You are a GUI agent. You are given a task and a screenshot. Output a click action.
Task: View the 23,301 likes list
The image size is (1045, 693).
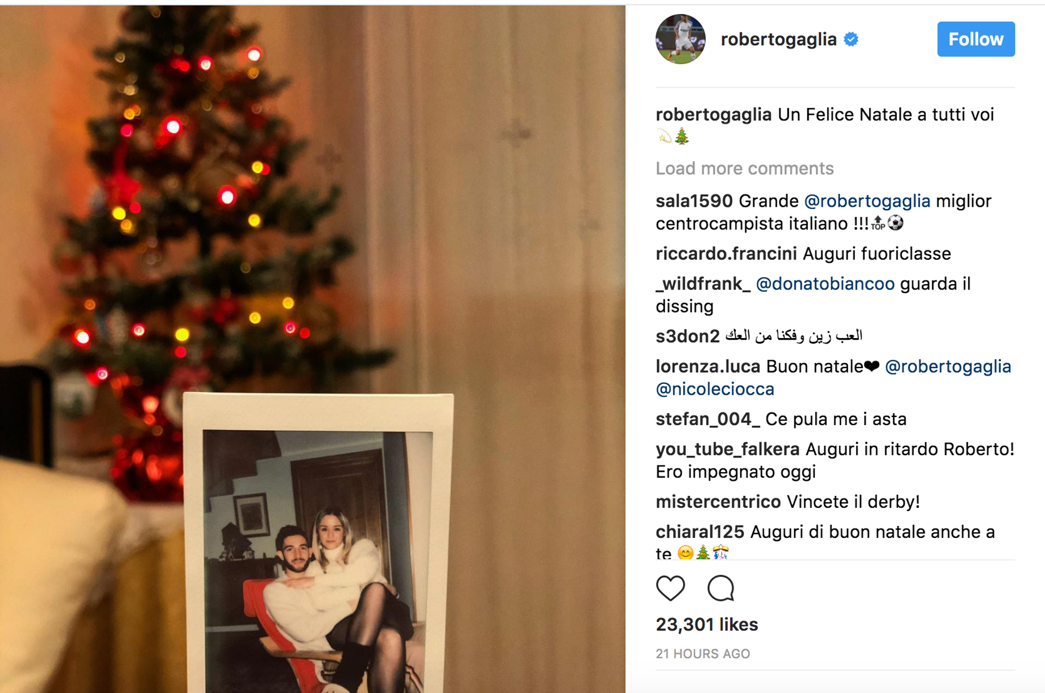tap(706, 624)
